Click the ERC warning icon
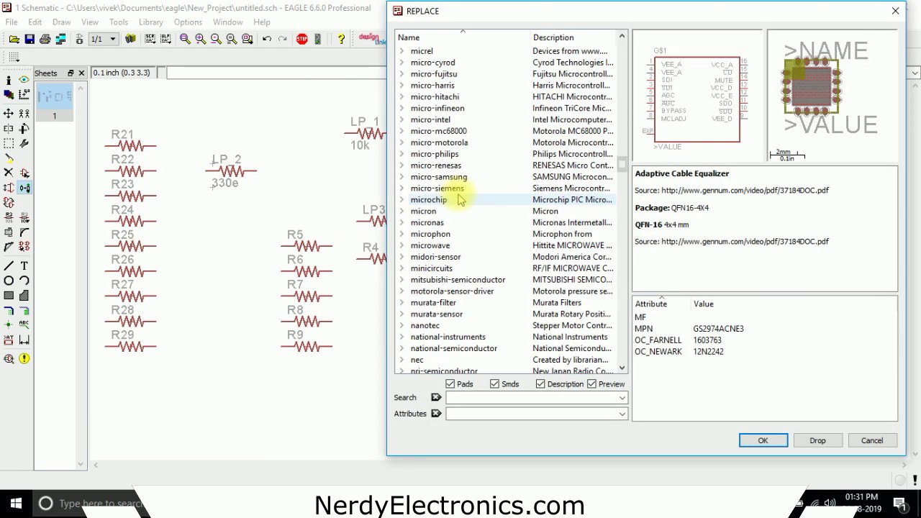921x518 pixels. coord(24,358)
